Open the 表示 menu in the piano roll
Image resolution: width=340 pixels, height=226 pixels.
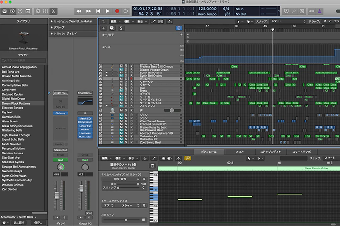pyautogui.click(x=133, y=158)
